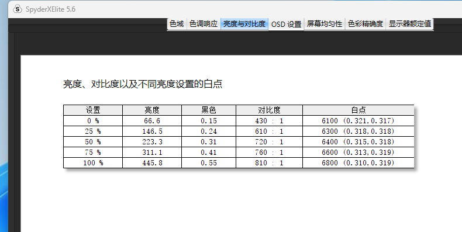
Task: Click brightness value 223.3
Action: pyautogui.click(x=152, y=142)
